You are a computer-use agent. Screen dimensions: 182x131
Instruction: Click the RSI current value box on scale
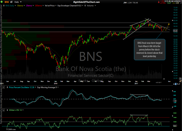[x=175, y=126]
